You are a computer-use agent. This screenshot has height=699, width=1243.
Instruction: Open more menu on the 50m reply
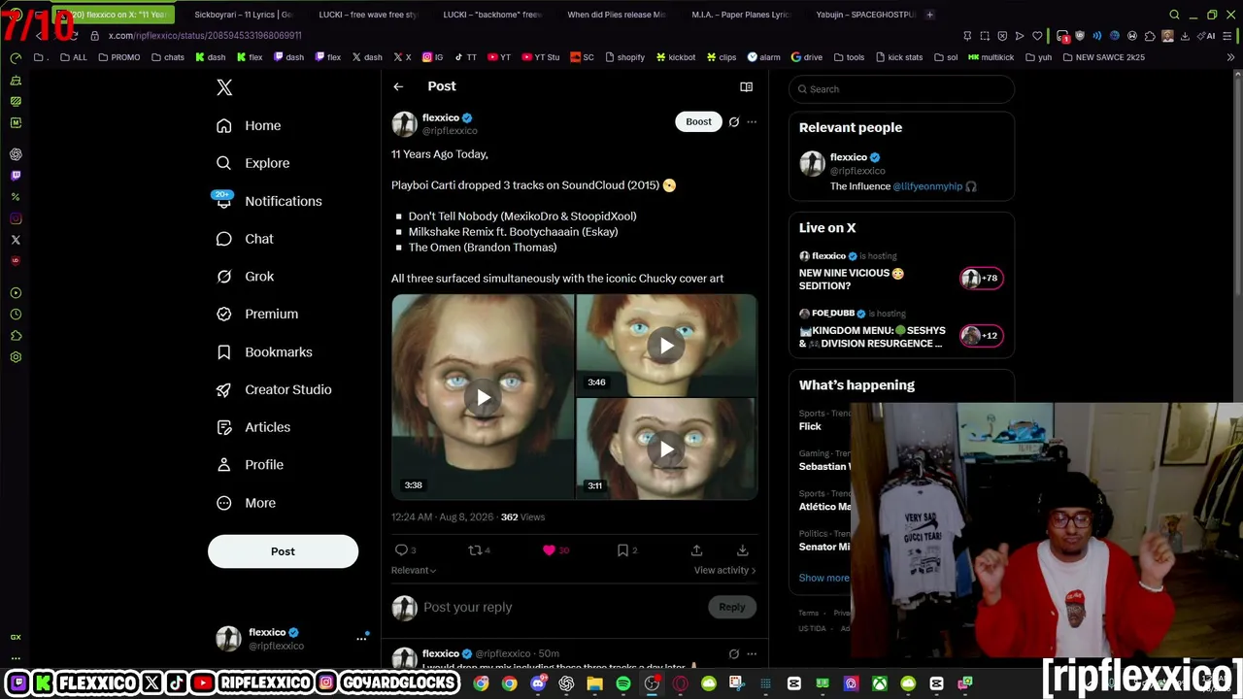click(752, 653)
